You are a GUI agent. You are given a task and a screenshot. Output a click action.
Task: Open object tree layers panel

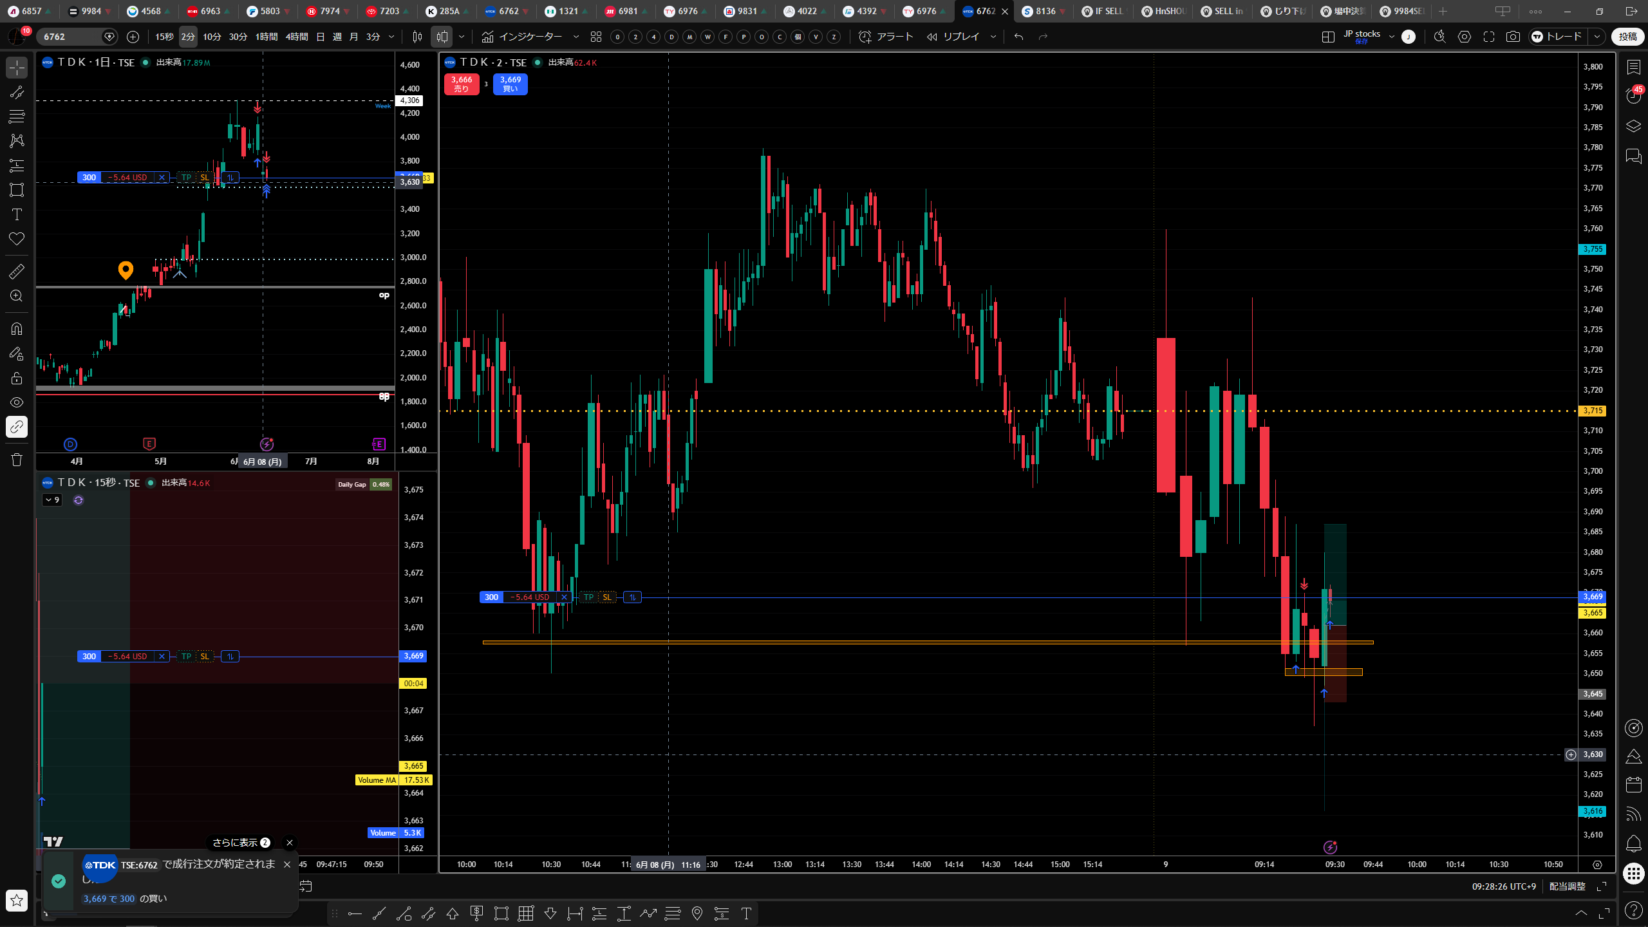[x=1634, y=126]
